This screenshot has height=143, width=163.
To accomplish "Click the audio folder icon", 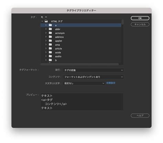I will coord(50,56).
